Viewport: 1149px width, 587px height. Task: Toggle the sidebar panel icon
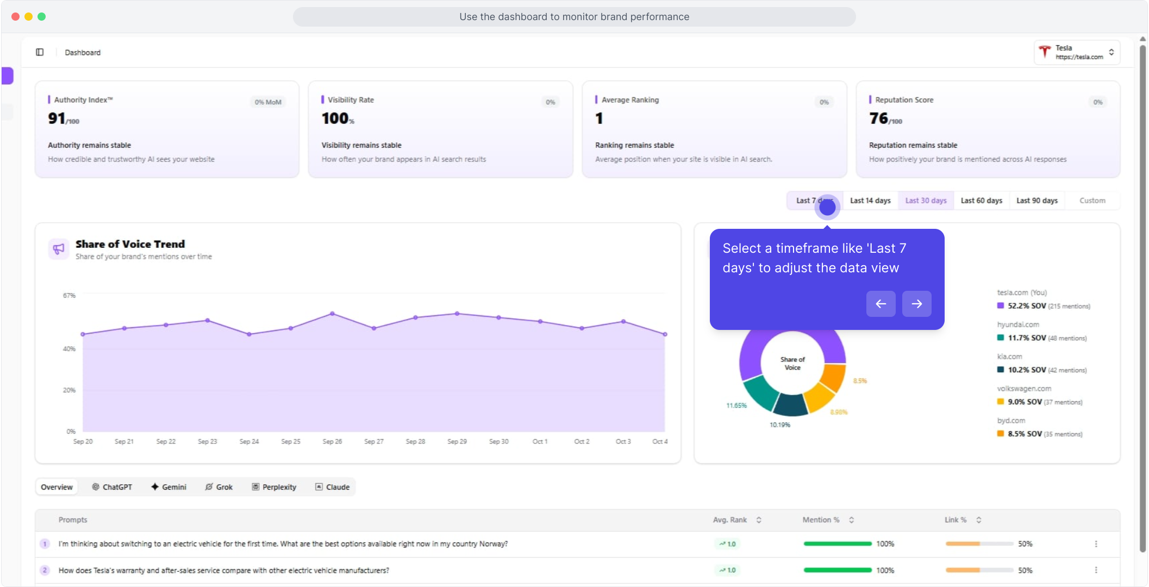[40, 52]
